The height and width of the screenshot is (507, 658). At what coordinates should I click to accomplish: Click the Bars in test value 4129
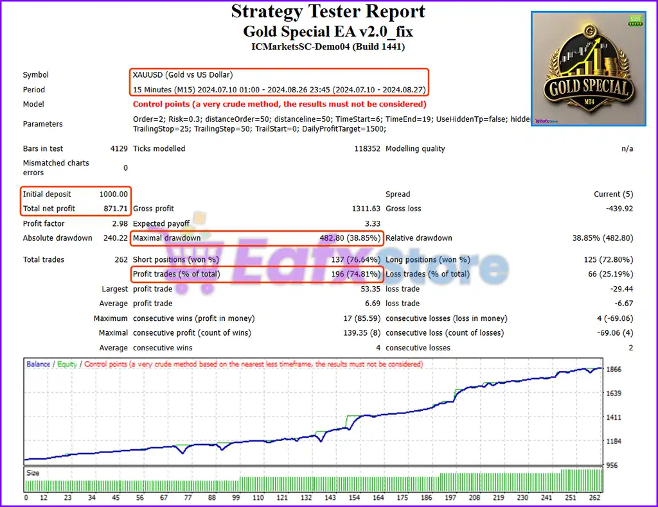point(119,148)
